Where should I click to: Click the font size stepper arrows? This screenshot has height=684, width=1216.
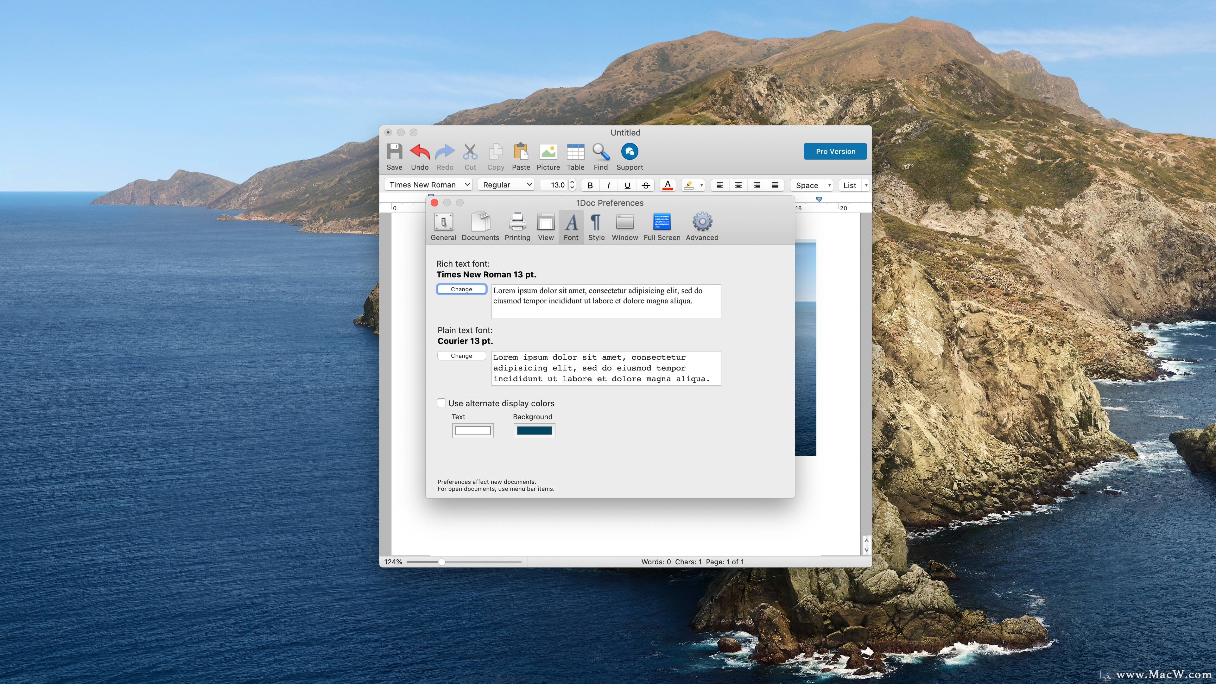point(572,185)
